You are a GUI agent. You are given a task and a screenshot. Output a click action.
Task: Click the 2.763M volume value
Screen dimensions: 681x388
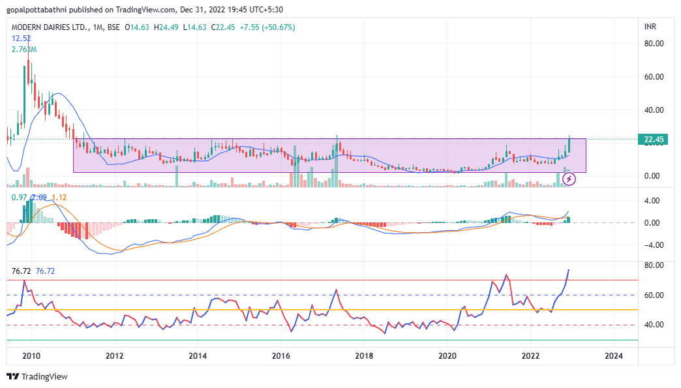click(24, 50)
